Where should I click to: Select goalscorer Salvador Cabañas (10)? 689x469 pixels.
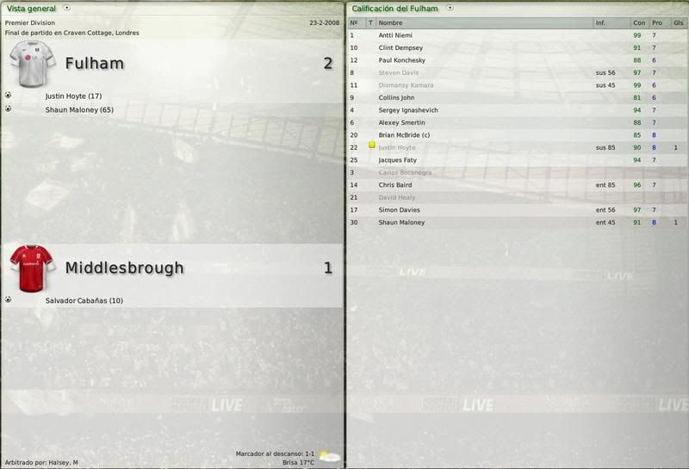(x=84, y=301)
